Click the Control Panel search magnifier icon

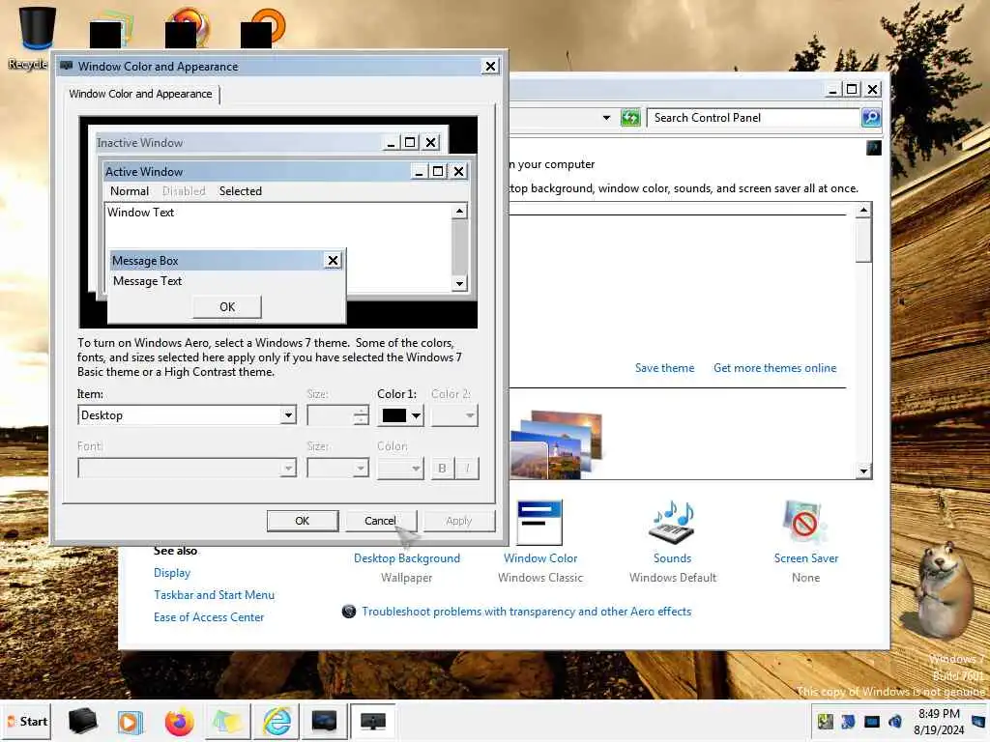pyautogui.click(x=871, y=117)
